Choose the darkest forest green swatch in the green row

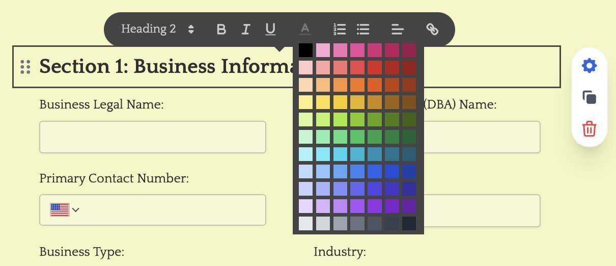pos(409,137)
